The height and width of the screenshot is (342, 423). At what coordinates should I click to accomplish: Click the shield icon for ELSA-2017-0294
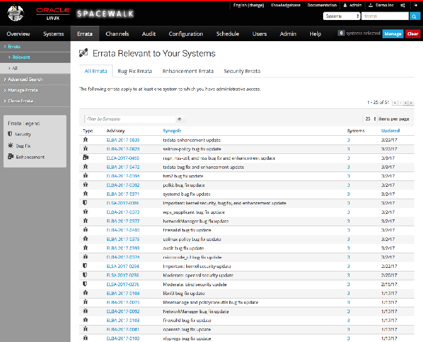pos(85,266)
